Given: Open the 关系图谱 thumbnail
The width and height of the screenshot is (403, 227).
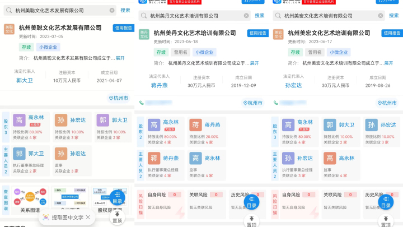Looking at the screenshot, I should click(x=30, y=200).
